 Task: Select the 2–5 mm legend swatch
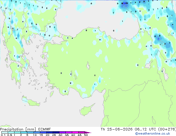(24, 132)
